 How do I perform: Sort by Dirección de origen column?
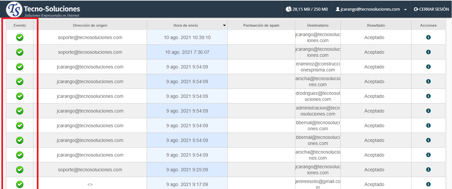pos(90,25)
